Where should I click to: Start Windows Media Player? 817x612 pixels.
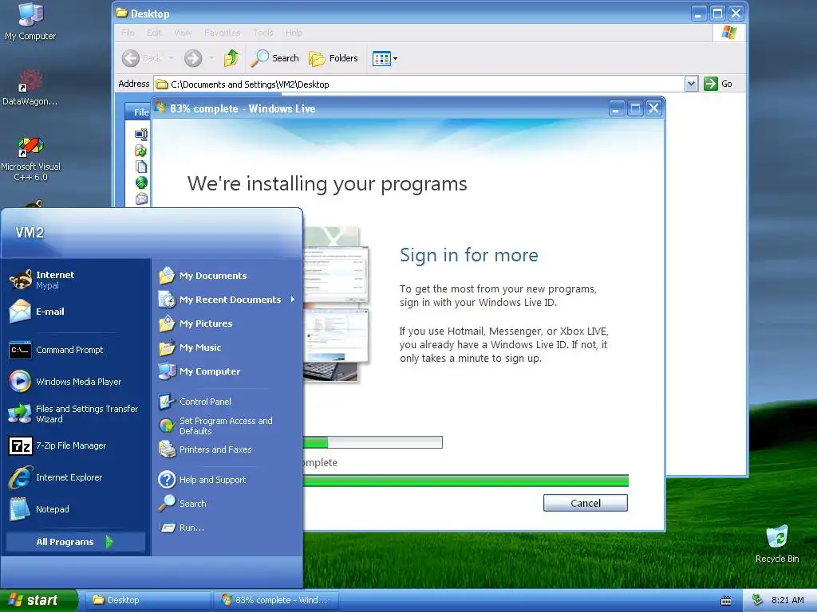pyautogui.click(x=76, y=382)
